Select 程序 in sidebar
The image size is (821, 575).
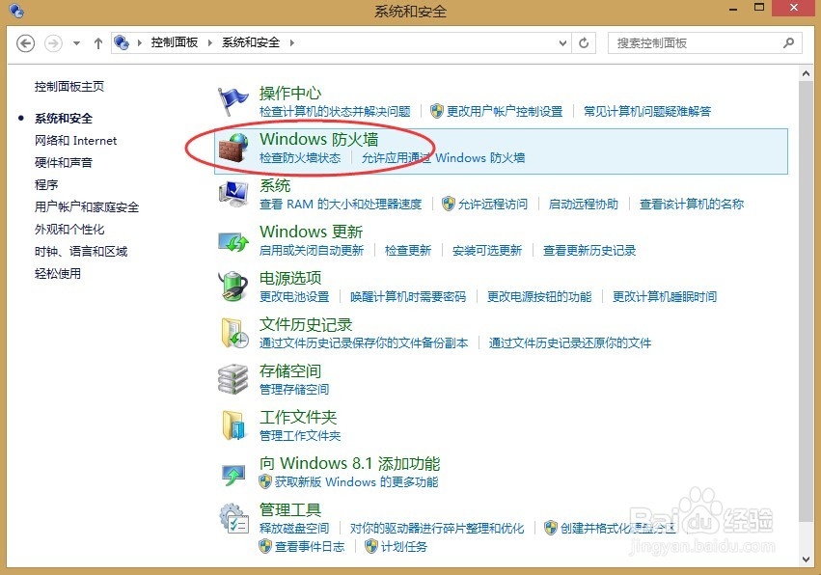(x=46, y=184)
